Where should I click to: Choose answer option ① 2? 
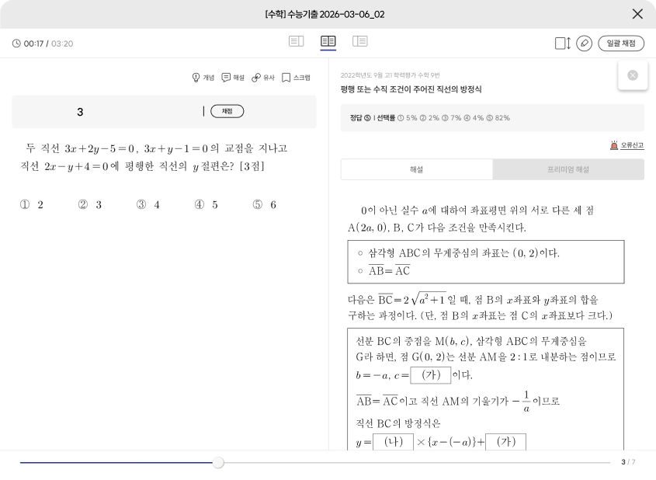[31, 205]
